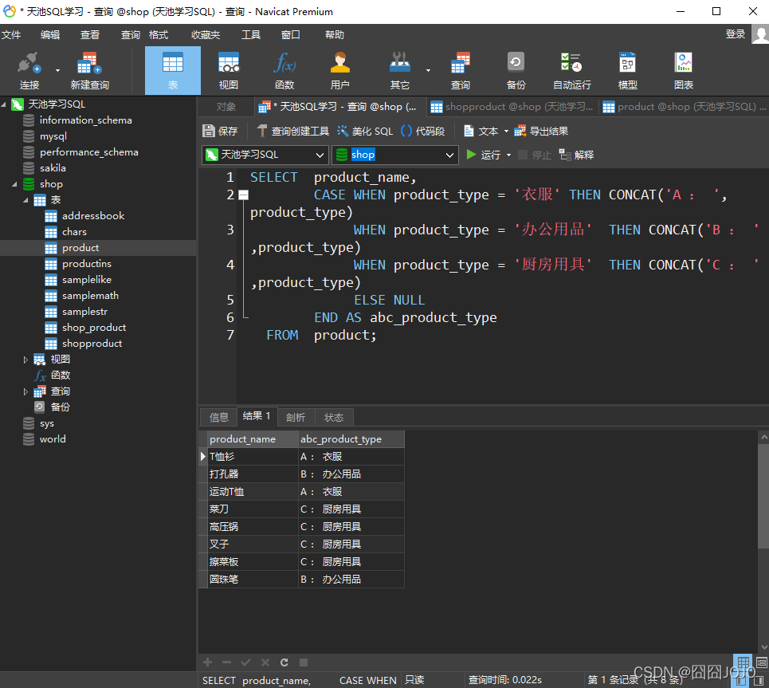Open the 工具 (Tools) menu
This screenshot has width=769, height=688.
(250, 35)
